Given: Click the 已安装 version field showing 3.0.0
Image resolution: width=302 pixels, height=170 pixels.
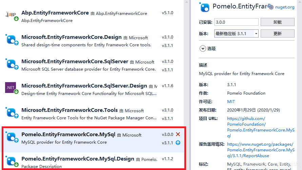Looking at the screenshot, I should pos(236,22).
